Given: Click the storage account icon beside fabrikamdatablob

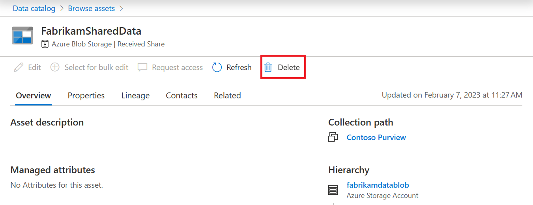Looking at the screenshot, I should pyautogui.click(x=333, y=190).
